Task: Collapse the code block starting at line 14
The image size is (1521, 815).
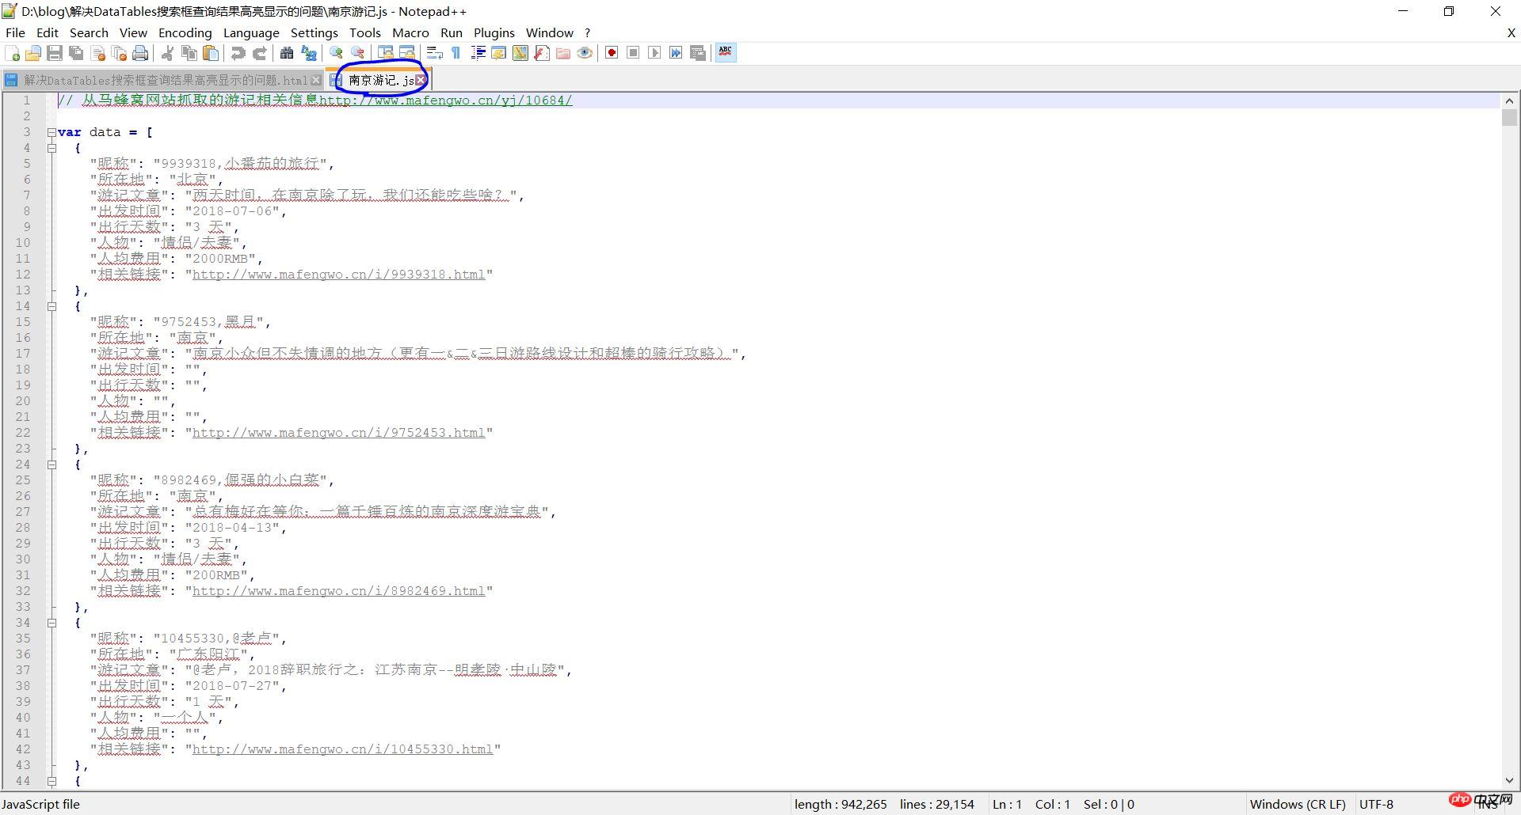Action: [x=51, y=306]
